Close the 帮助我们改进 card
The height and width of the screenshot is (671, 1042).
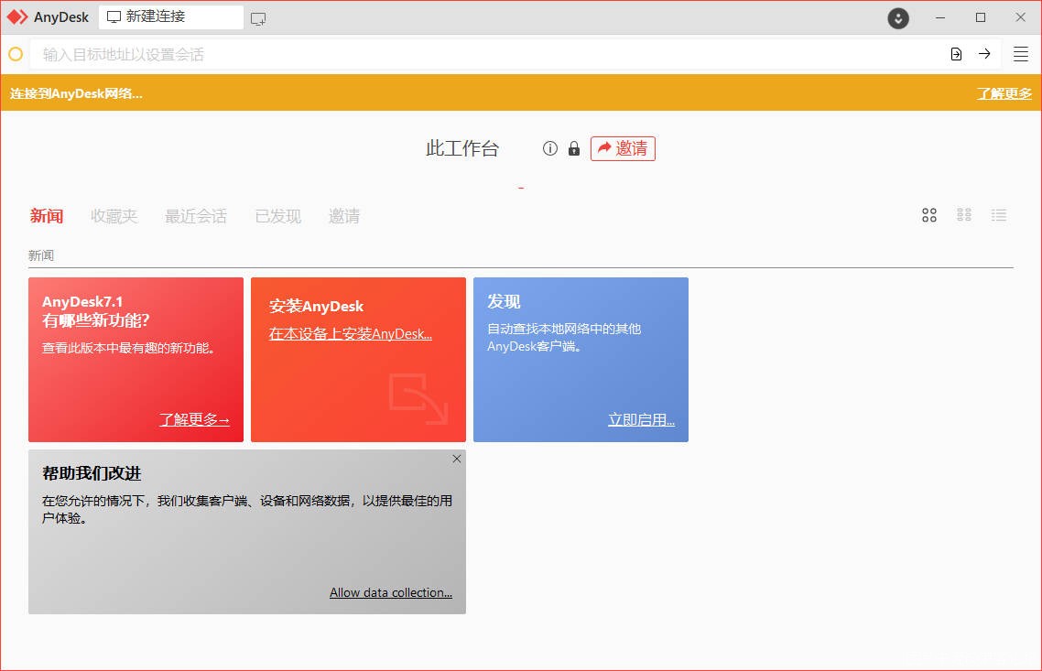pyautogui.click(x=457, y=459)
